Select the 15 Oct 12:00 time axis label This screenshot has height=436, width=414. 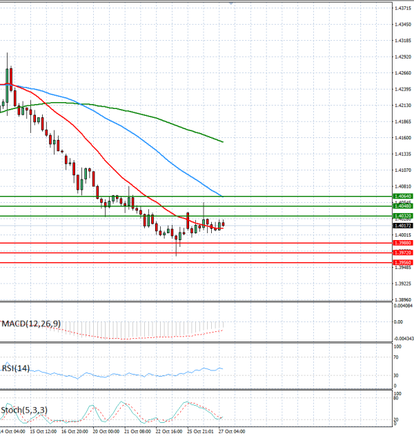click(43, 431)
